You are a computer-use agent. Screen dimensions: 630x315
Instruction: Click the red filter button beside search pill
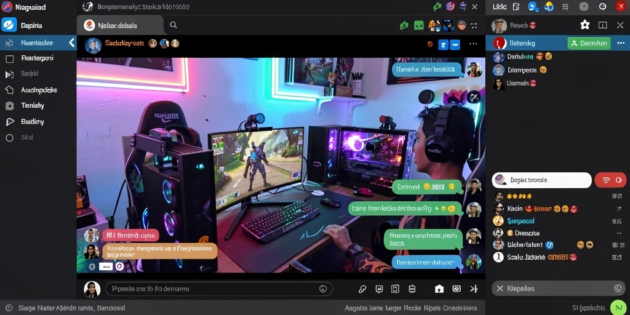[610, 180]
